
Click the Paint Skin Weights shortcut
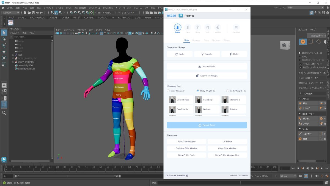pos(186,141)
